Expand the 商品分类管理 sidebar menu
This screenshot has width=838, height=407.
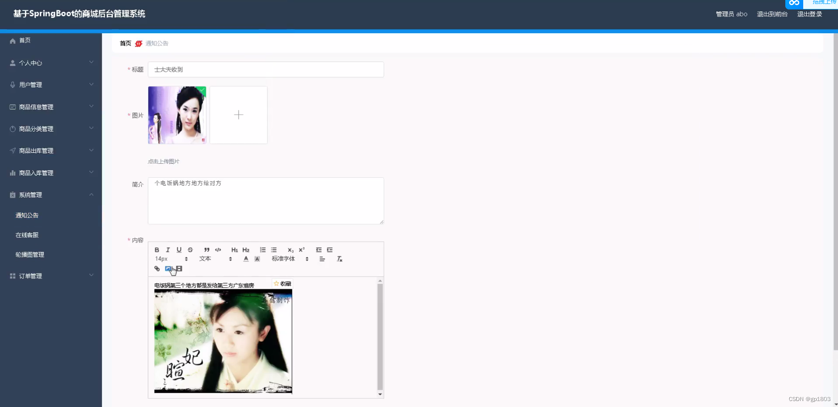click(x=51, y=129)
